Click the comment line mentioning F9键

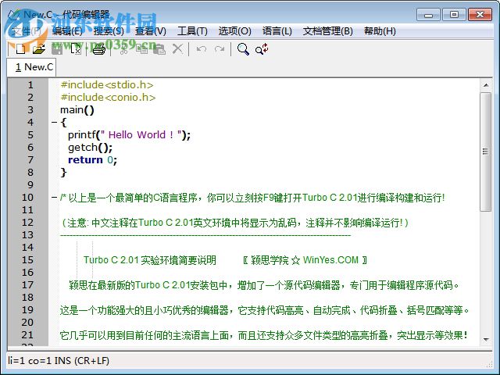(252, 198)
